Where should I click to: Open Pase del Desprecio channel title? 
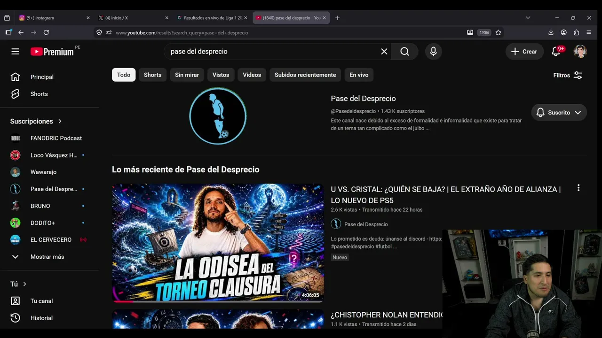point(363,99)
